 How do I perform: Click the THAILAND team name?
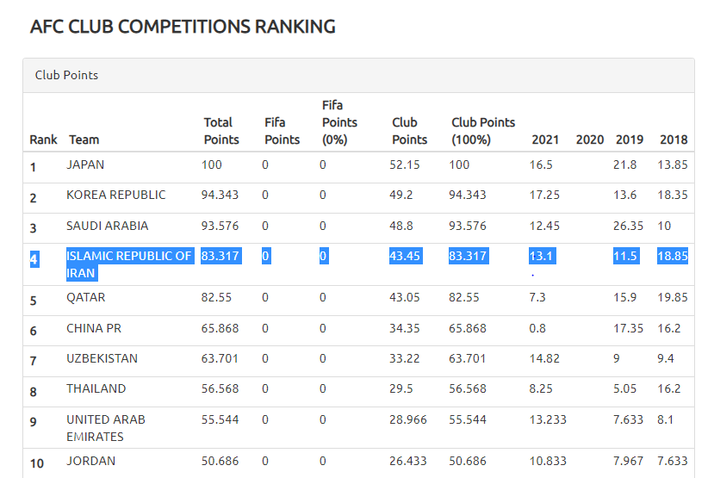[x=96, y=388]
